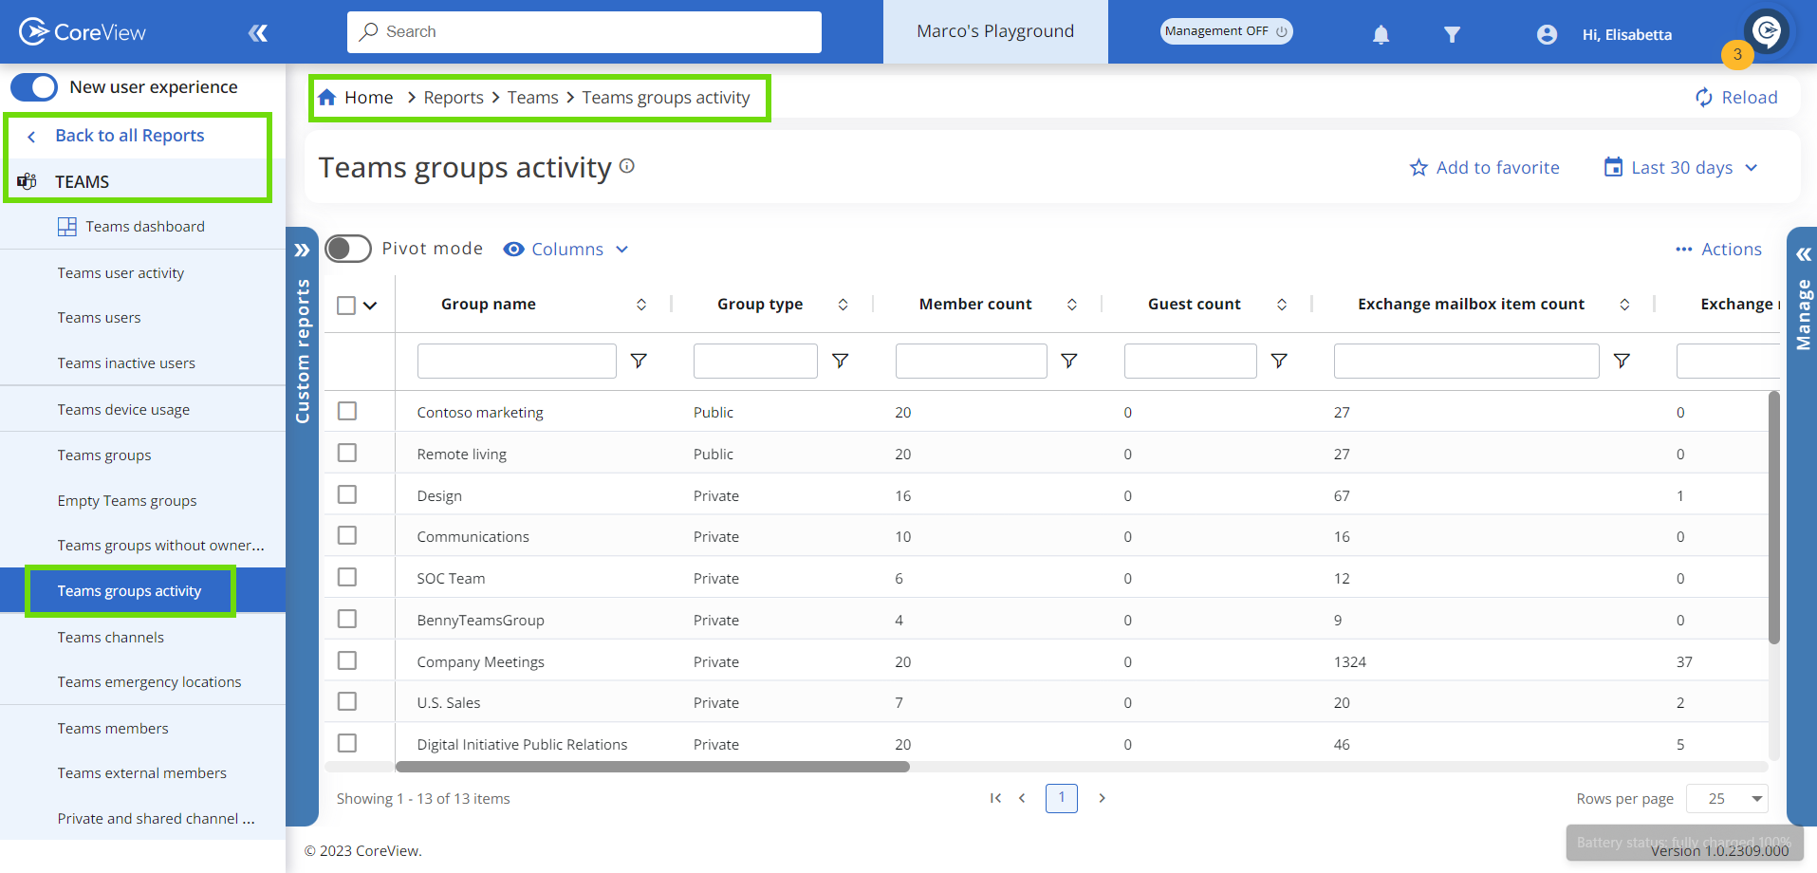
Task: Click the horizontal table scrollbar
Action: point(653,767)
